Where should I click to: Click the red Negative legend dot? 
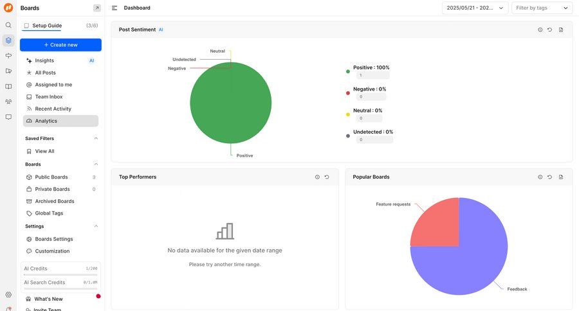point(348,93)
